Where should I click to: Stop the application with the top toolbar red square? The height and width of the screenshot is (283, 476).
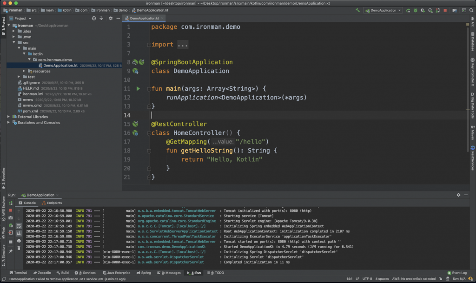click(x=445, y=10)
